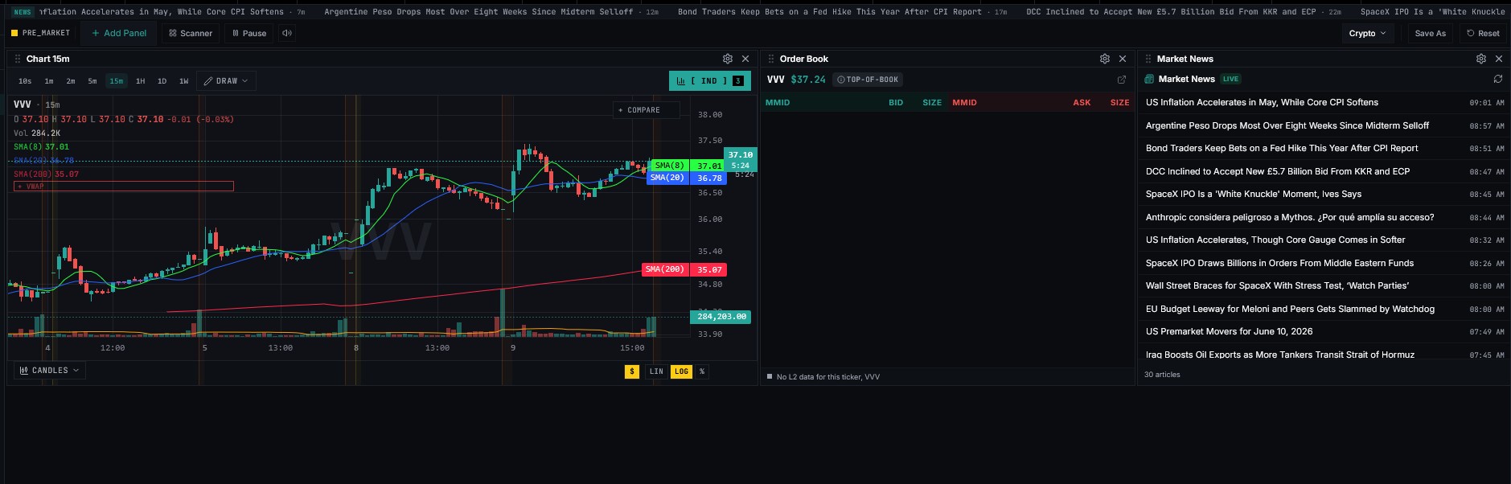This screenshot has height=484, width=1511.
Task: Open 'Argentine Peso Drops Most' article
Action: [x=1324, y=125]
